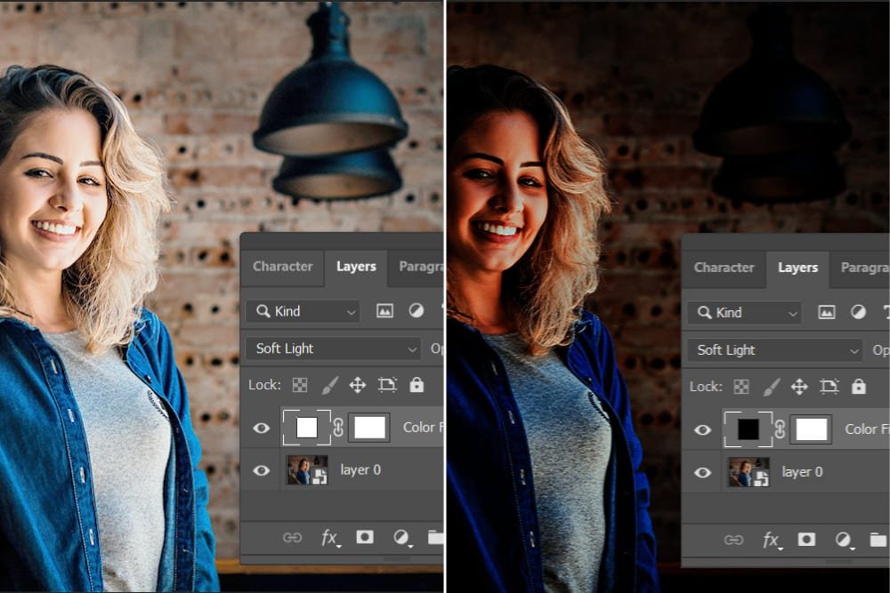The image size is (890, 593).
Task: Click prevent artboard auto-nesting icon in right panel
Action: pyautogui.click(x=829, y=387)
